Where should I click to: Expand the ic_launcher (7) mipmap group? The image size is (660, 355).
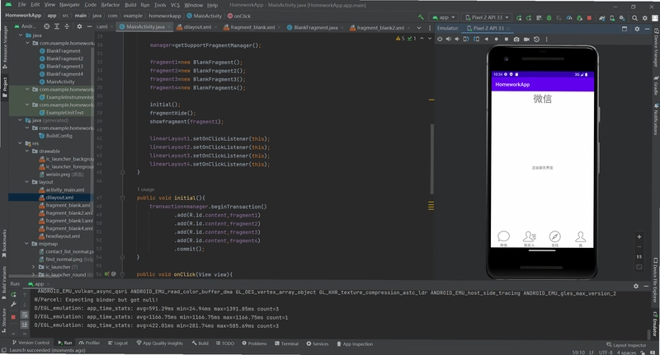click(34, 267)
